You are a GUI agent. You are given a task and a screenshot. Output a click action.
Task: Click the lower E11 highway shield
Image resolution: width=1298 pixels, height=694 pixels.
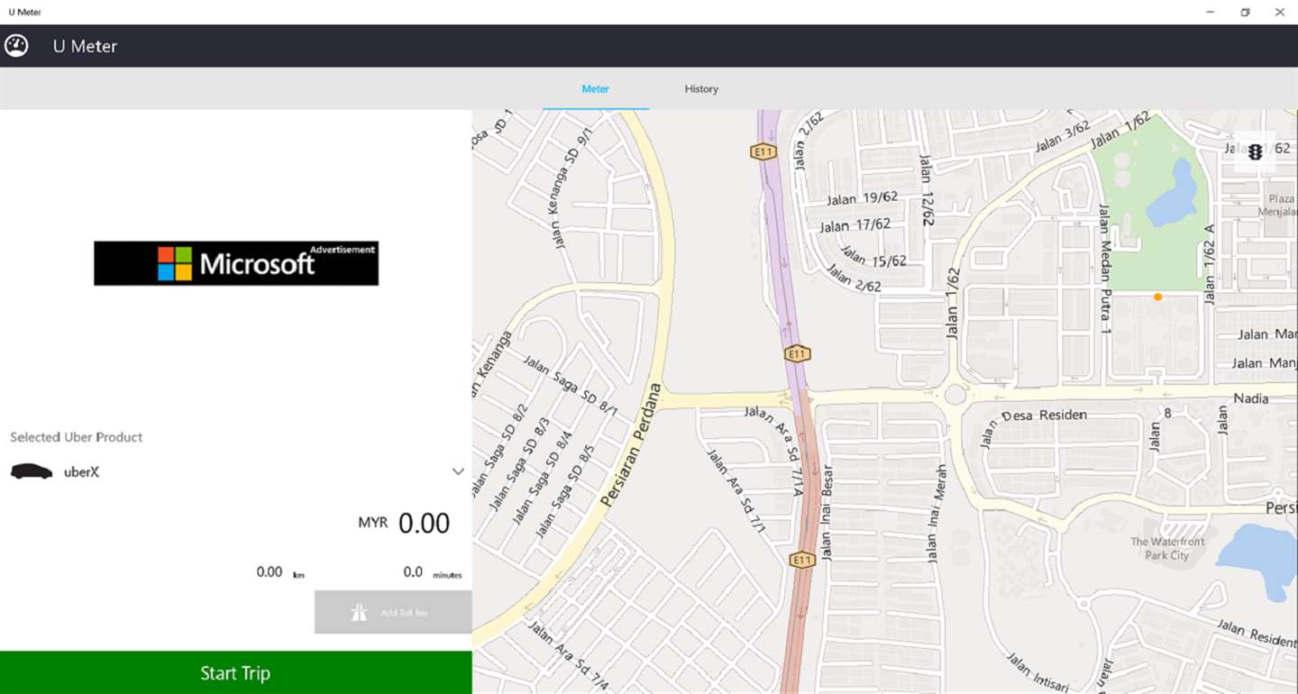pos(801,560)
